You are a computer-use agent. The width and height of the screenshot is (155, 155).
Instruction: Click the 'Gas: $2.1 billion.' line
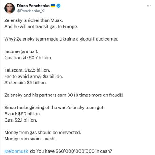tap(21, 120)
